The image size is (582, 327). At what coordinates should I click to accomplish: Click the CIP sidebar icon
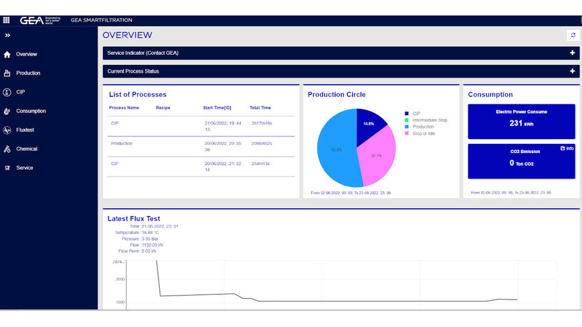tap(7, 92)
